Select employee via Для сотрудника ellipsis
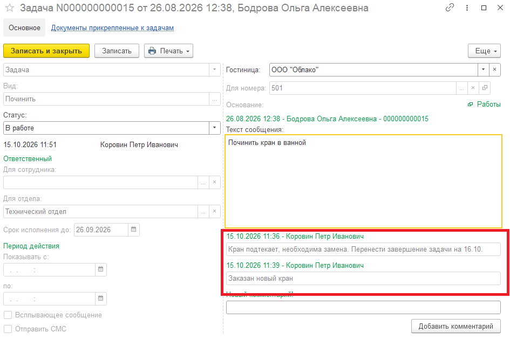510x340 pixels. coord(203,182)
